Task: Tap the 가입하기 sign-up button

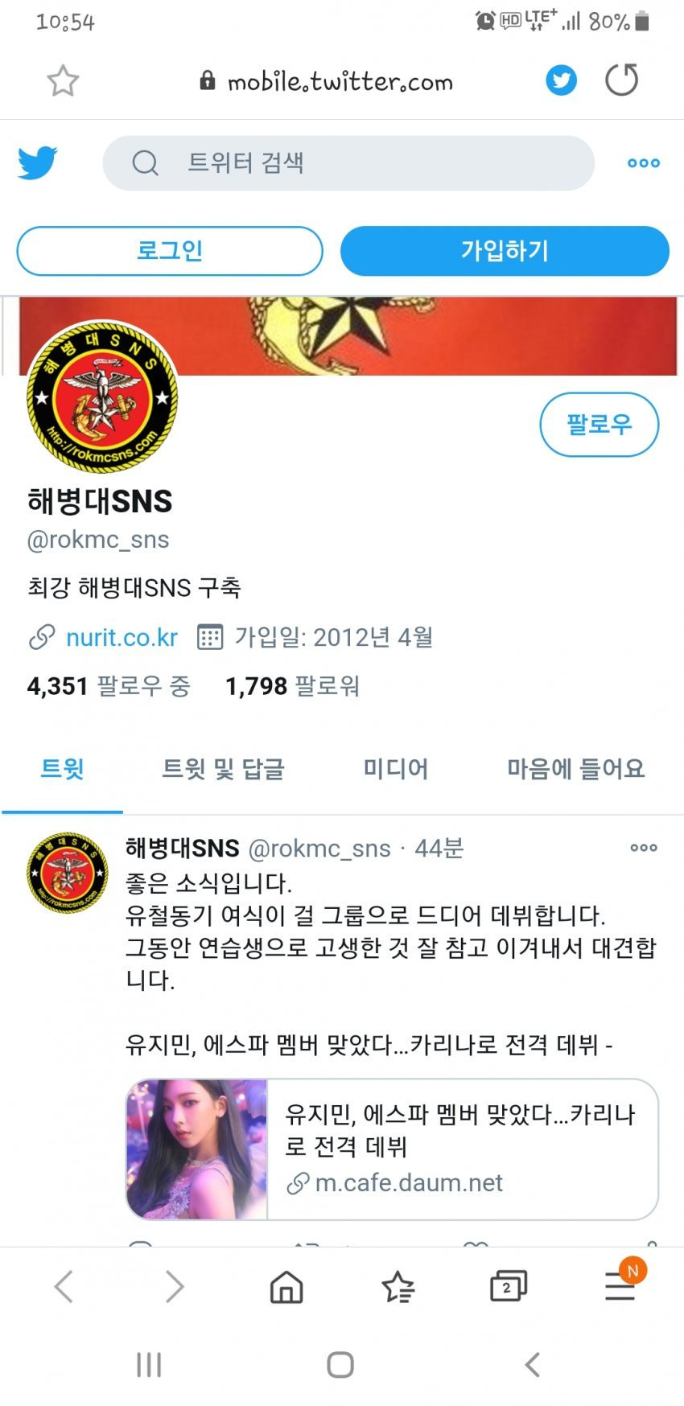Action: (x=505, y=251)
